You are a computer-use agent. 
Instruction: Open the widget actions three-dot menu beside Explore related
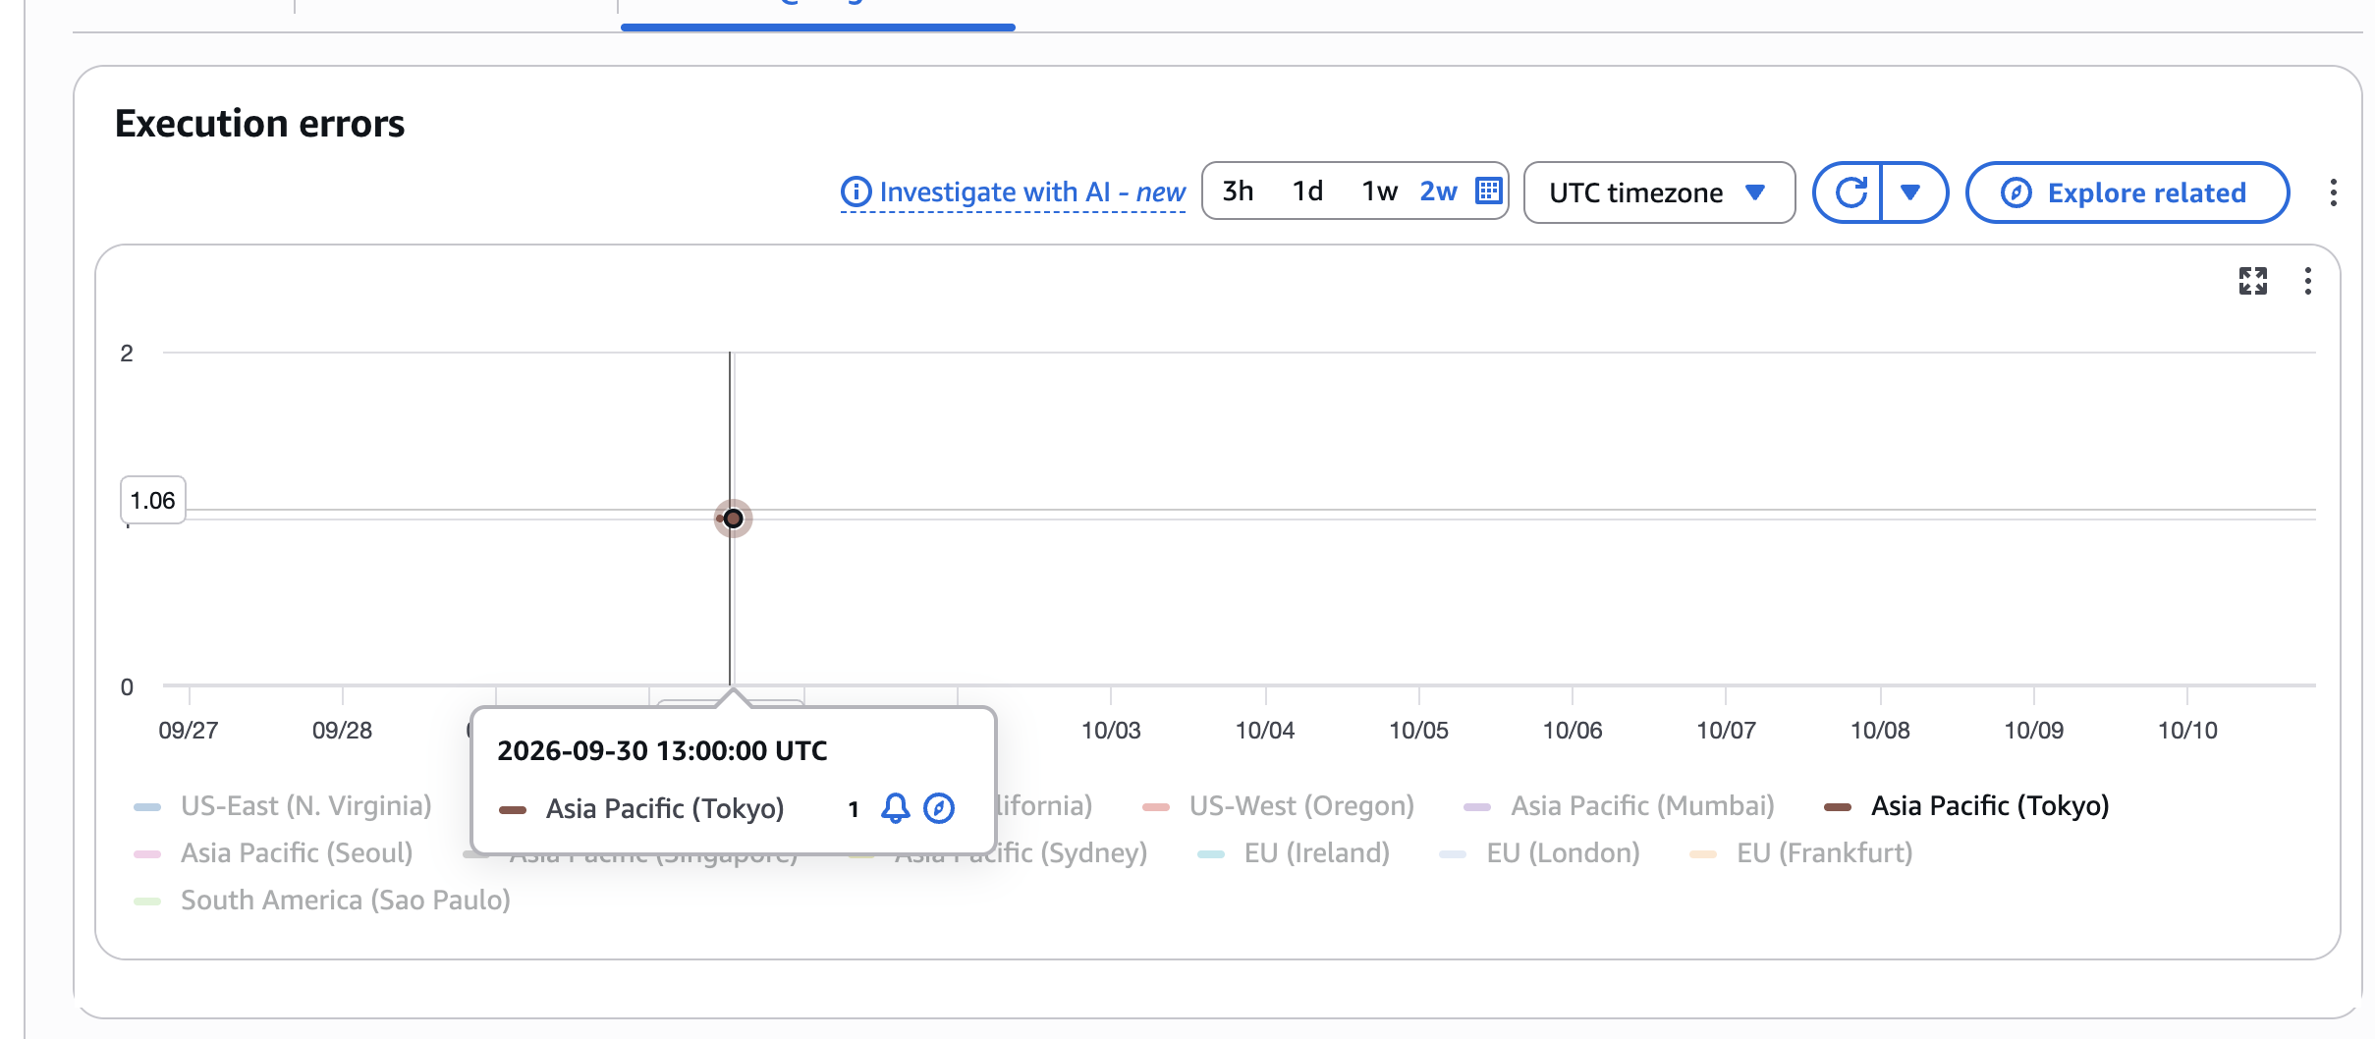click(2333, 192)
